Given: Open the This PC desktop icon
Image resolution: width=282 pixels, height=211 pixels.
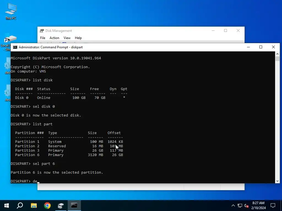Looking at the screenshot, I should point(11,11).
